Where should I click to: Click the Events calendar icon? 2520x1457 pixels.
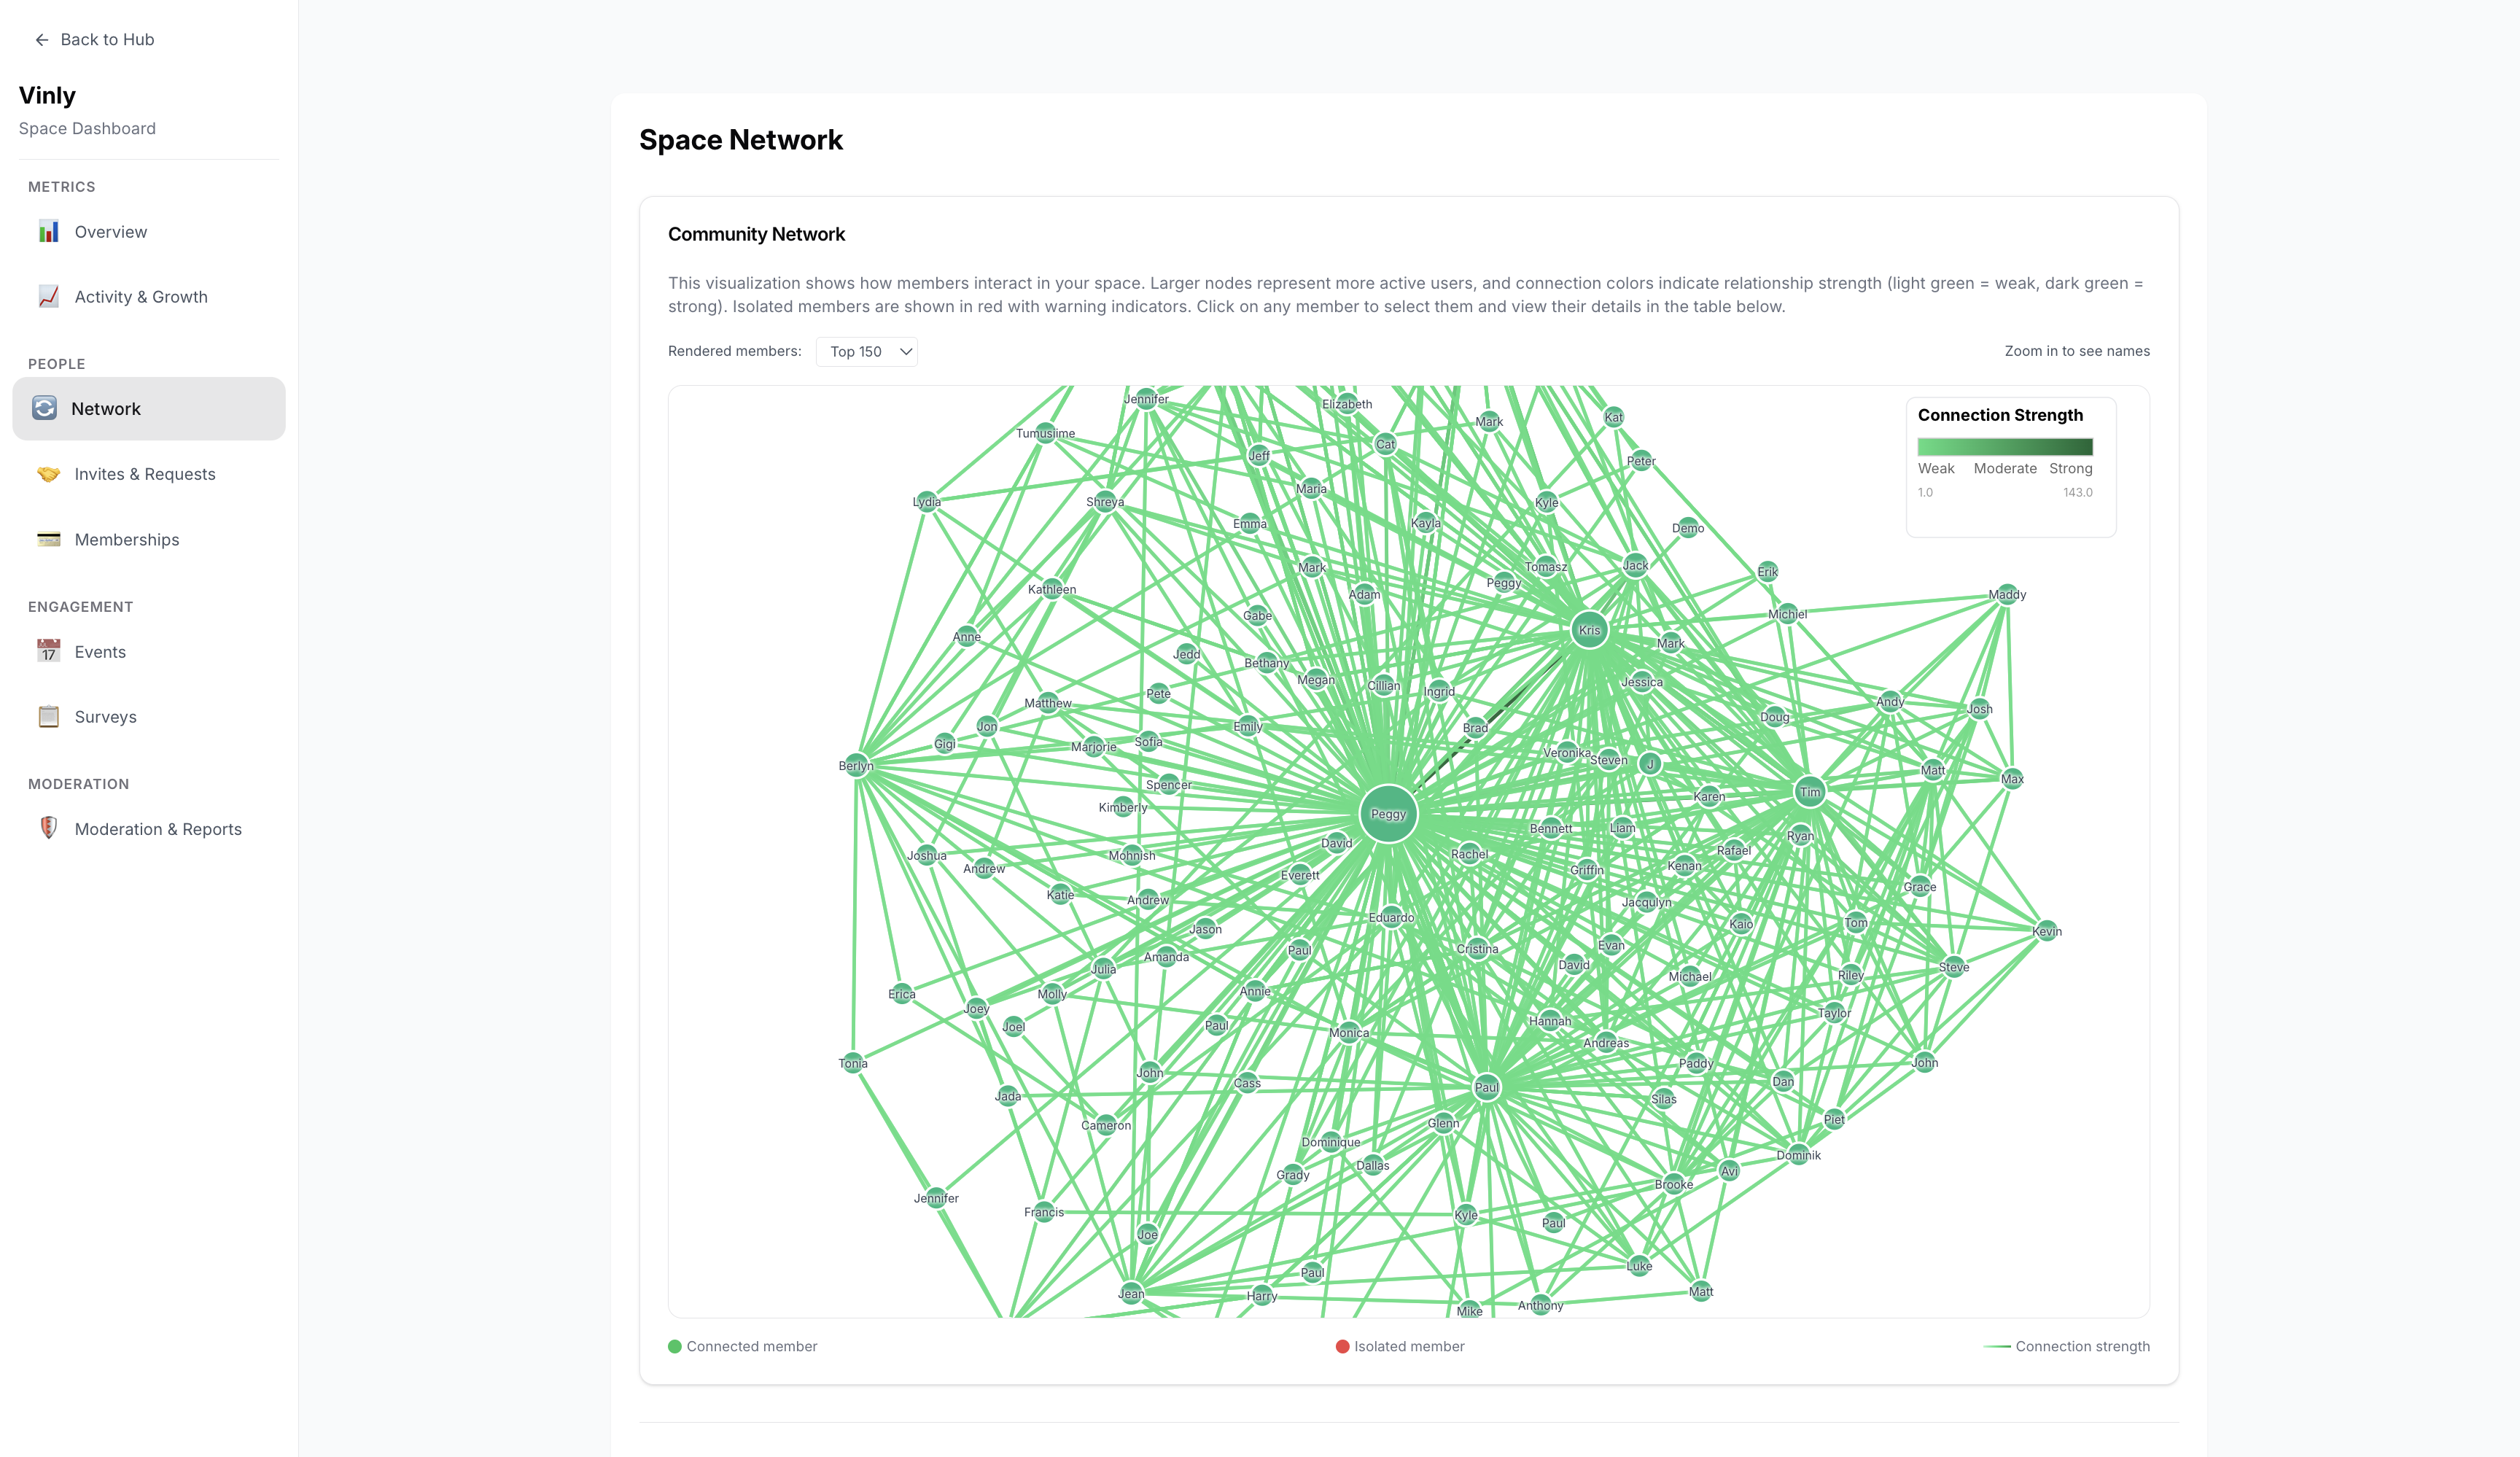(48, 652)
